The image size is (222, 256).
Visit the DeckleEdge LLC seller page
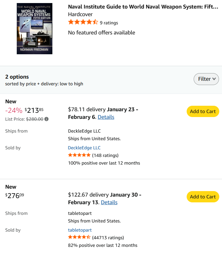pyautogui.click(x=84, y=148)
